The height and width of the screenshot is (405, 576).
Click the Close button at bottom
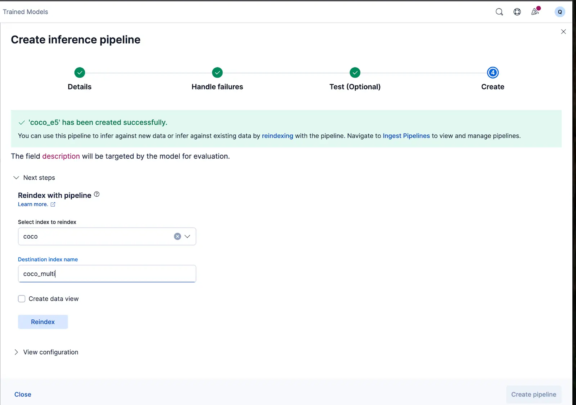tap(23, 394)
